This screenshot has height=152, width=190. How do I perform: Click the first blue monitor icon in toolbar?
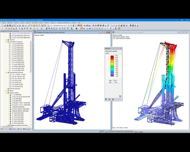(x=130, y=26)
